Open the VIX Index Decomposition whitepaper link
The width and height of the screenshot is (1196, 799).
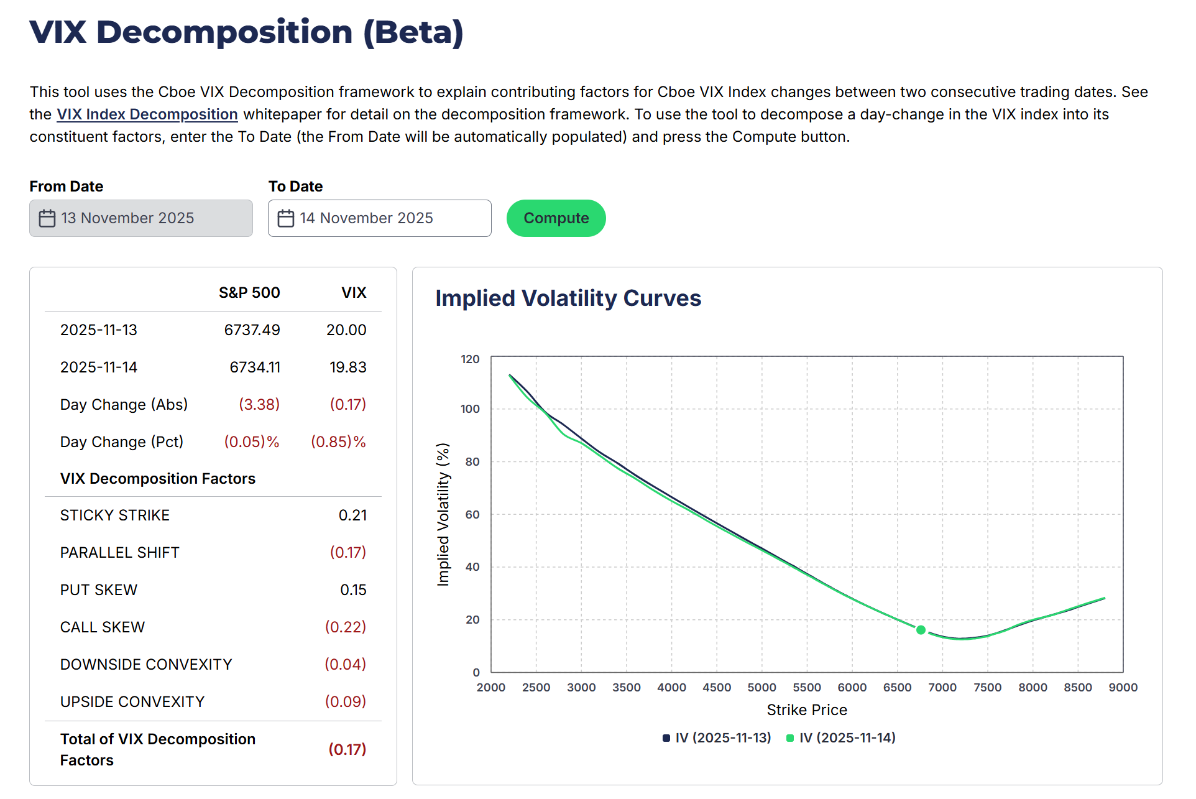[147, 114]
